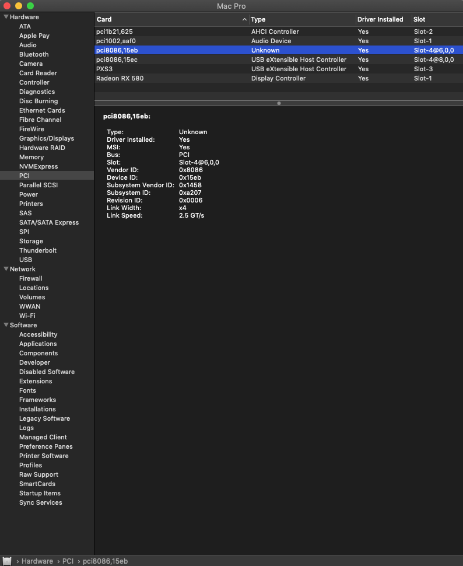The height and width of the screenshot is (566, 463).
Task: Open Firewall under Network
Action: tap(31, 279)
